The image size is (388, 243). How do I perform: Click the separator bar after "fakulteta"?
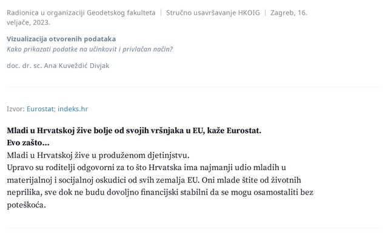[161, 12]
